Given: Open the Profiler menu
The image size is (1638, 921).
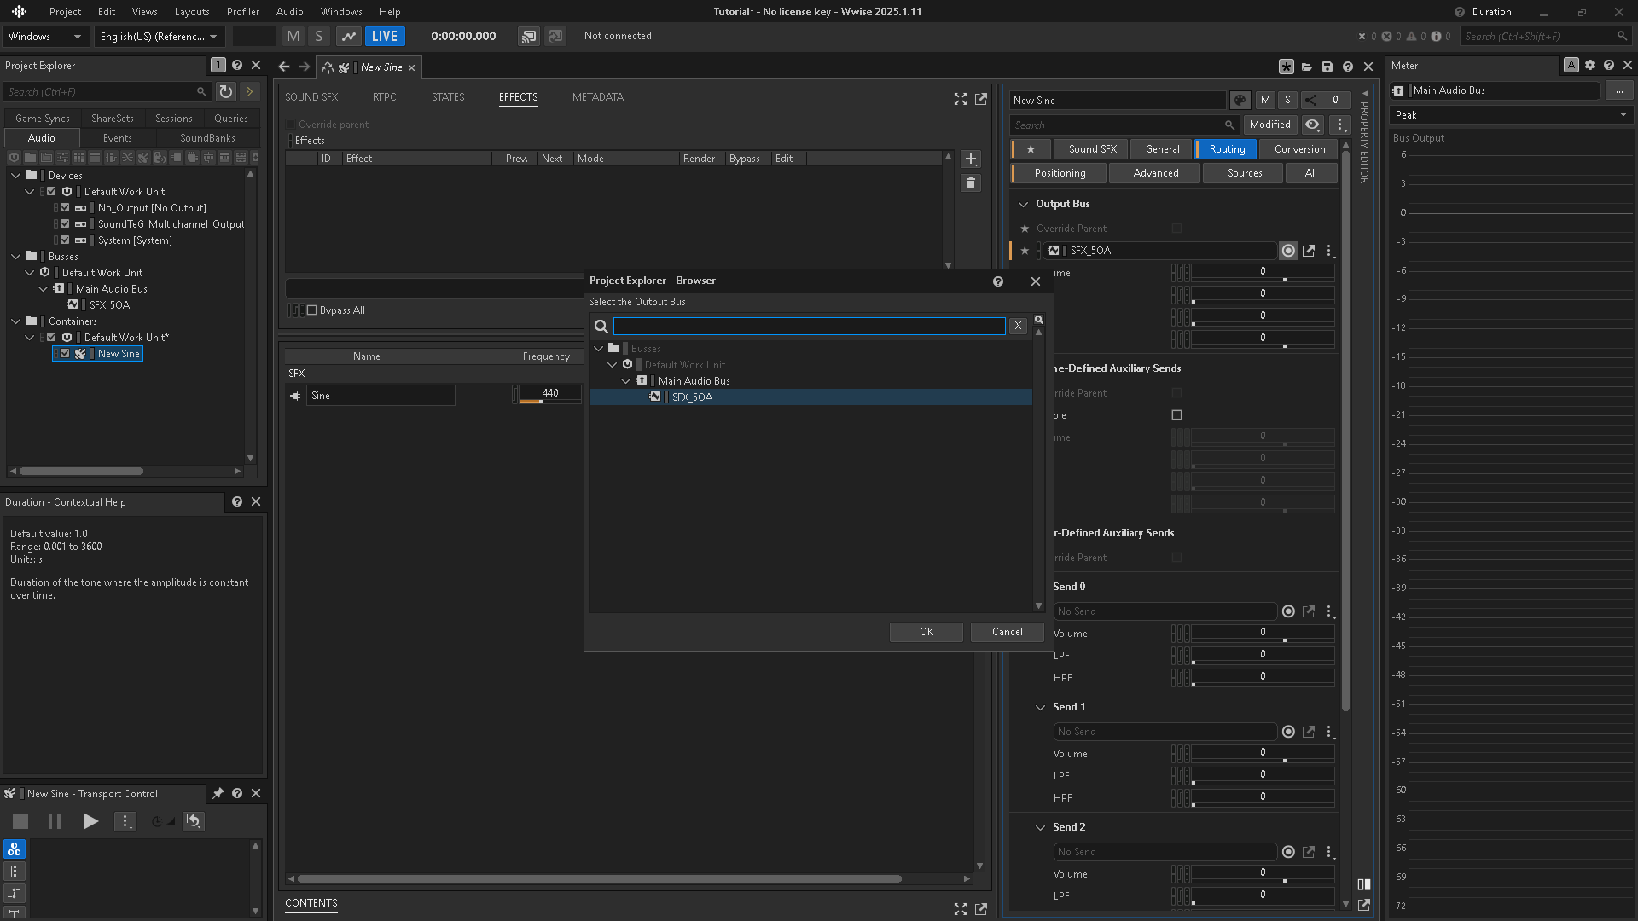Looking at the screenshot, I should [x=243, y=12].
